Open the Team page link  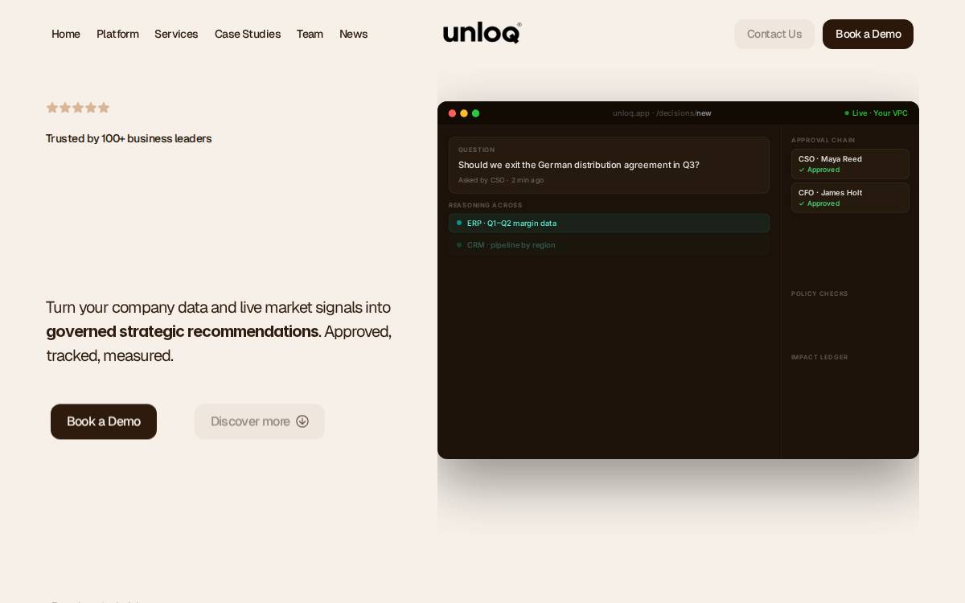pyautogui.click(x=310, y=34)
